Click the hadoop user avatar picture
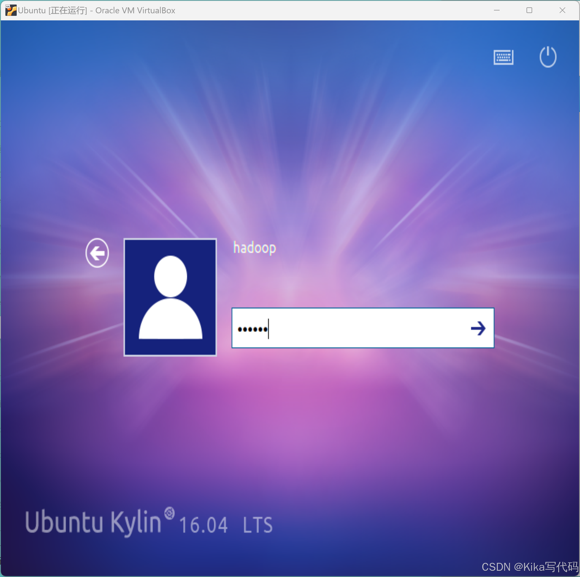 pyautogui.click(x=170, y=297)
